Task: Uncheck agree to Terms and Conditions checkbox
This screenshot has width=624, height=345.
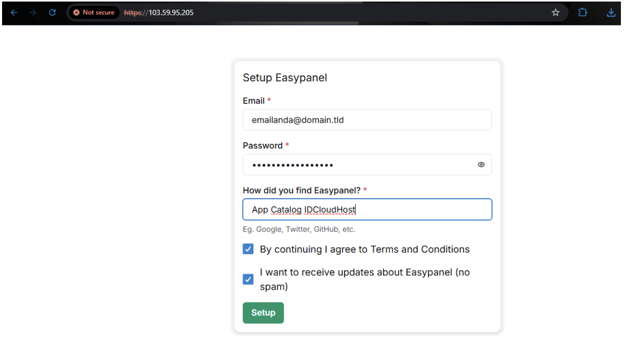Action: pyautogui.click(x=248, y=249)
